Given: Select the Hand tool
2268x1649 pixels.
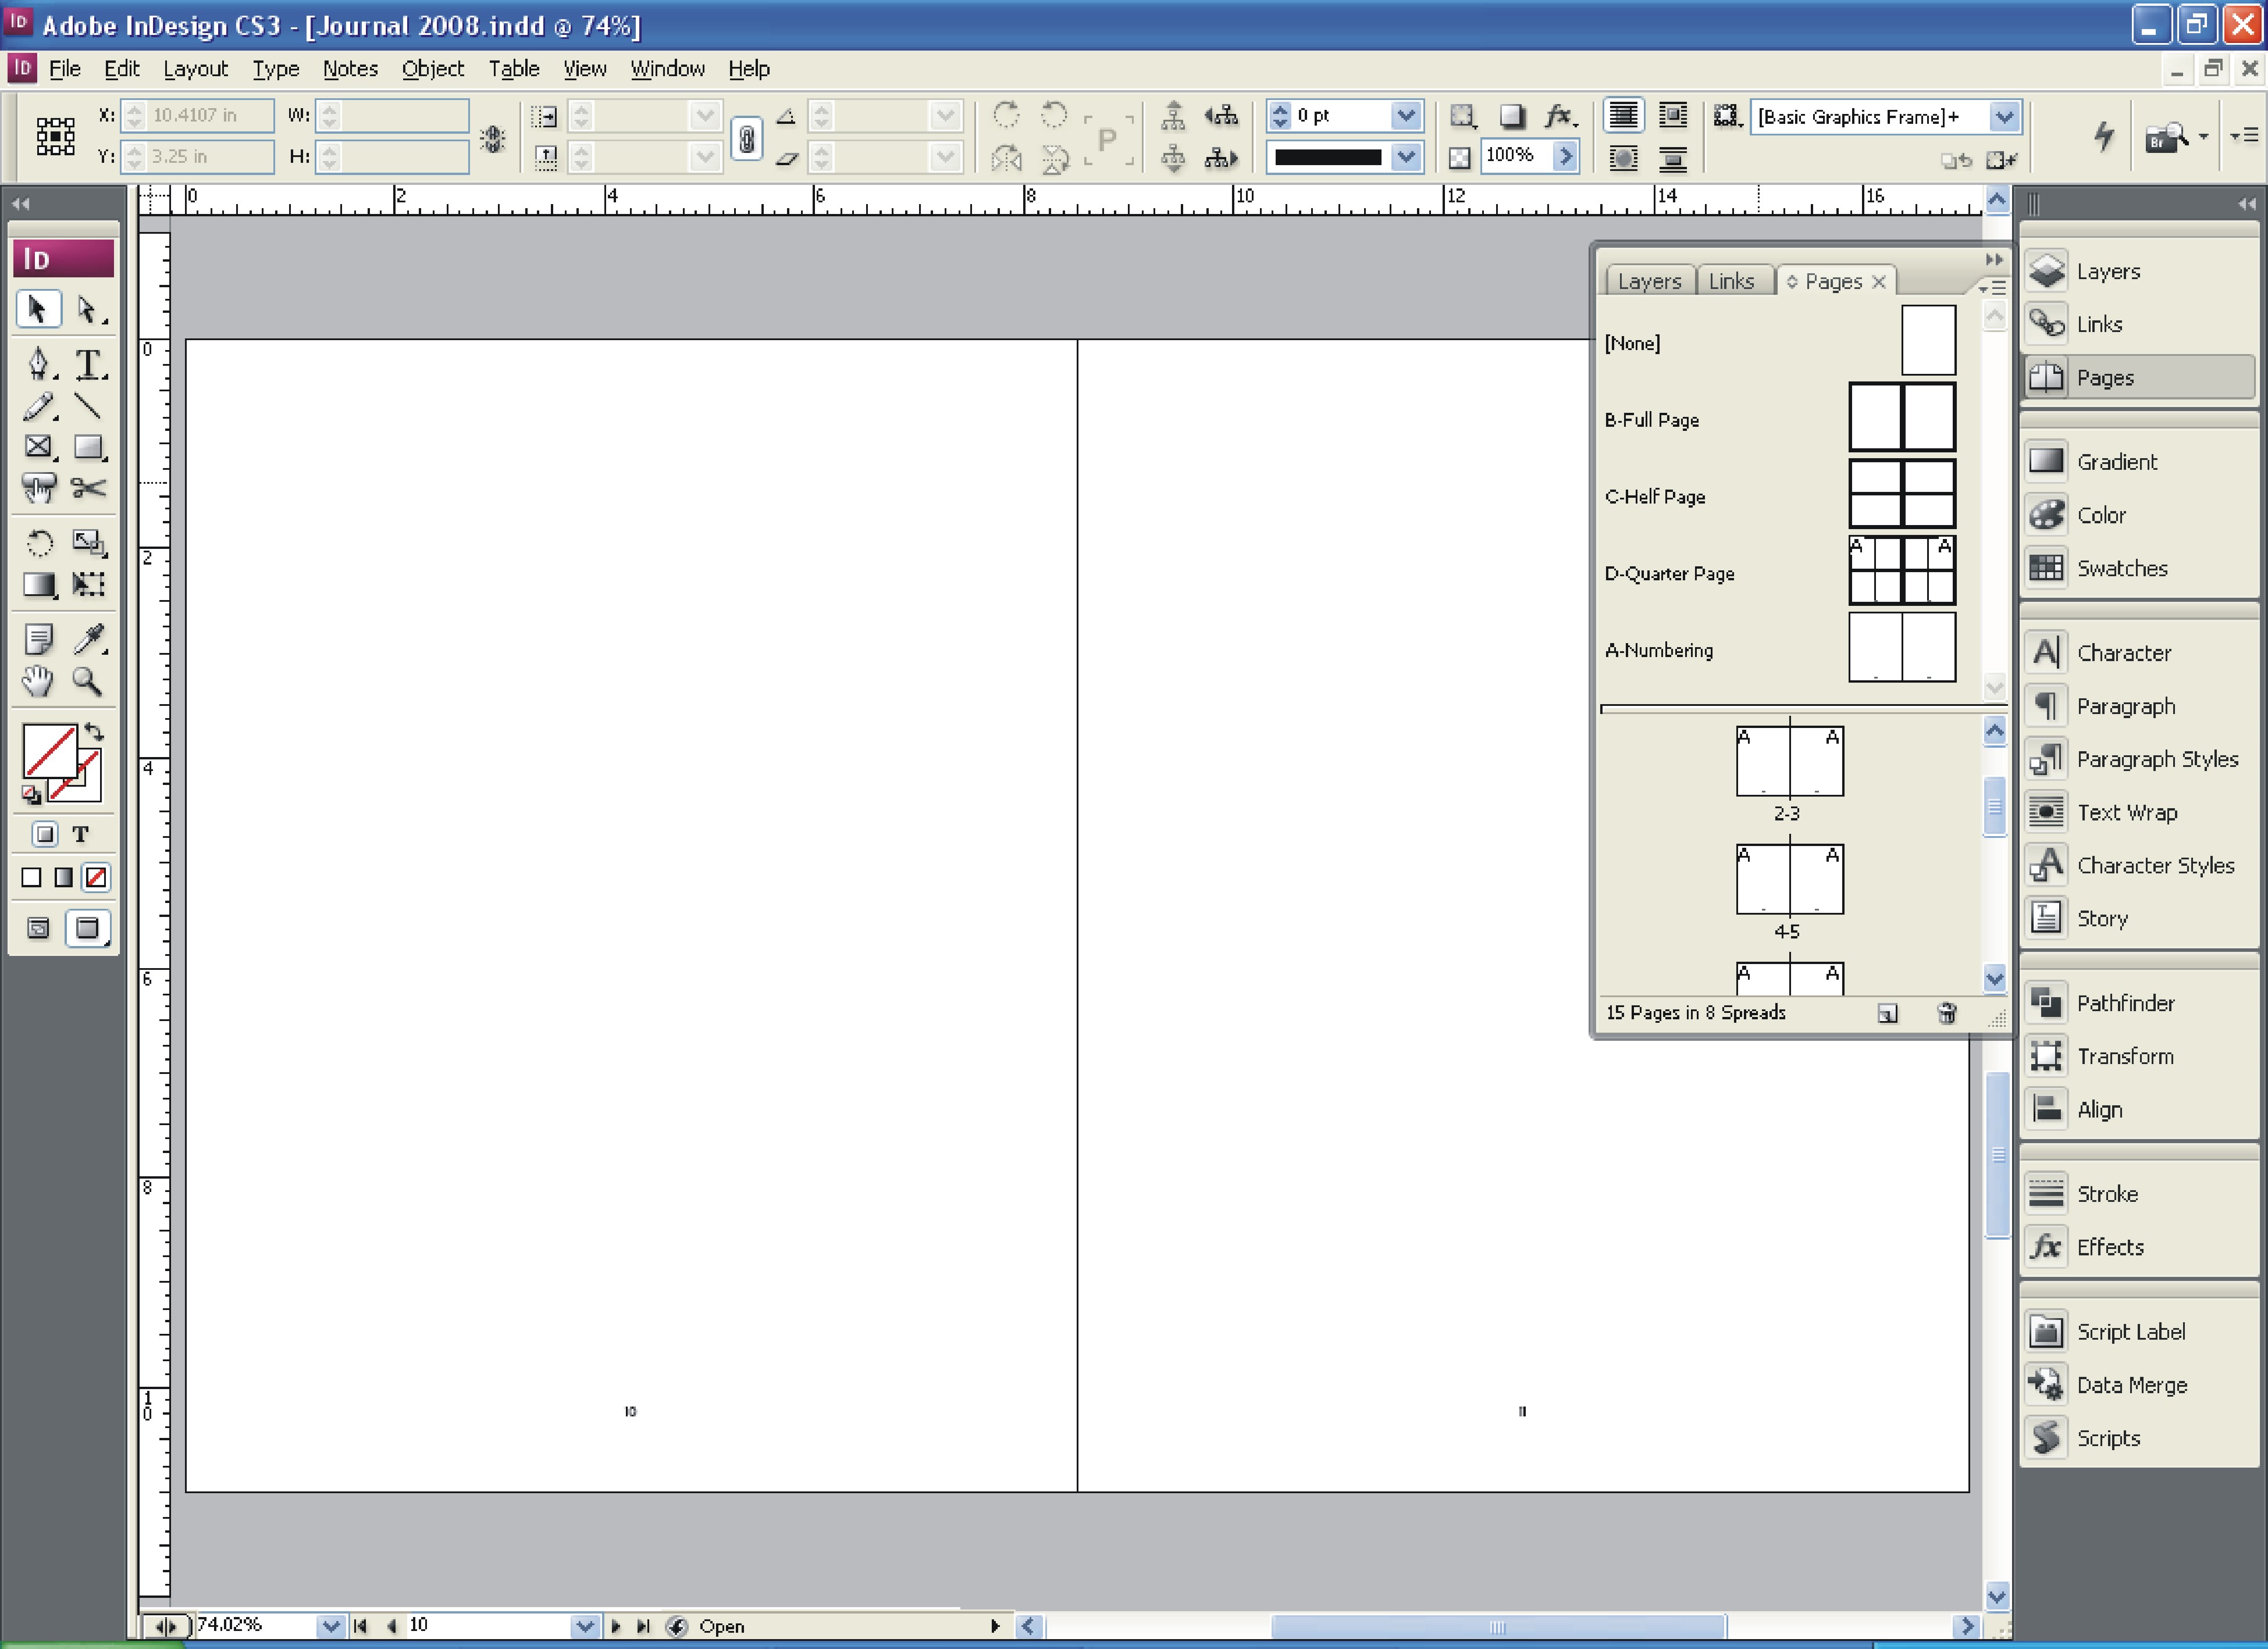Looking at the screenshot, I should (38, 681).
